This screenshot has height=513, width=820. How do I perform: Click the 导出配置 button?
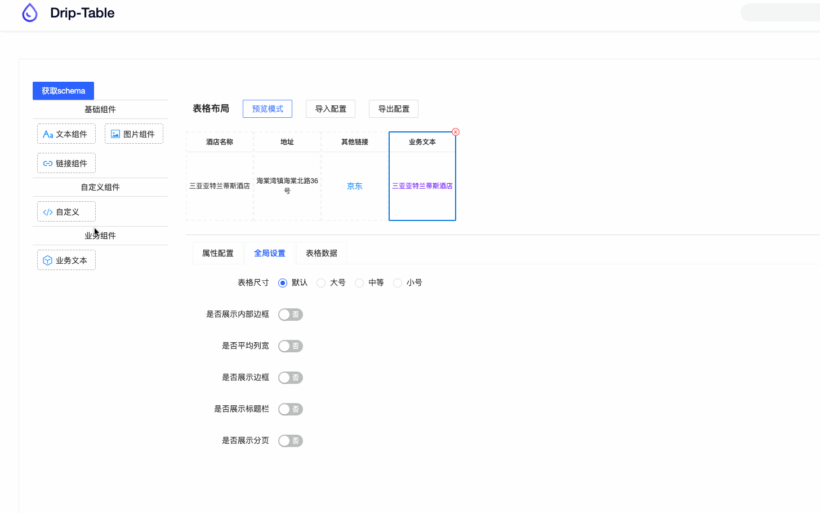(393, 109)
